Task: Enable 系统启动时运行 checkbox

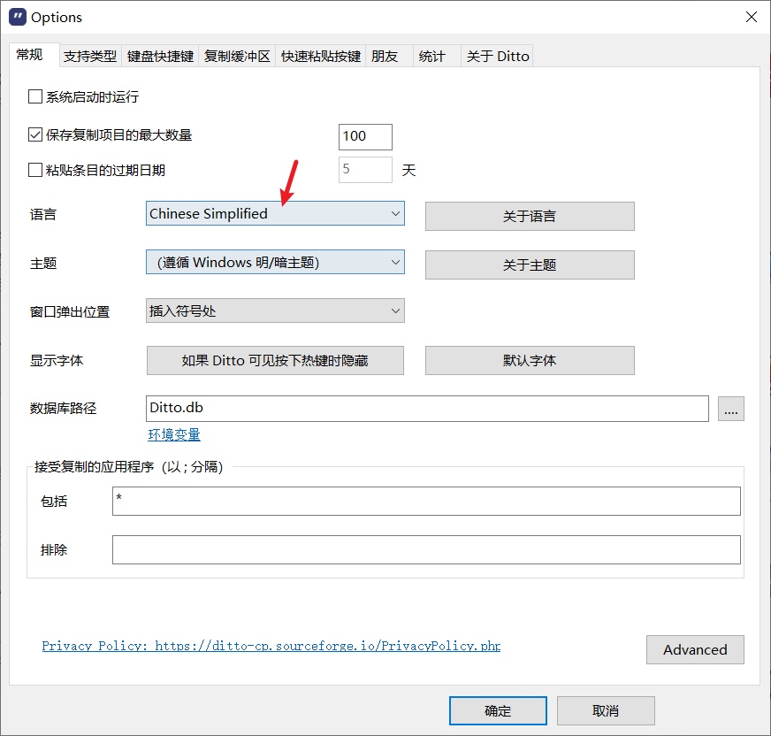Action: click(x=36, y=97)
